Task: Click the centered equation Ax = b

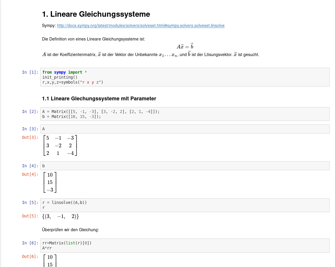Action: [x=185, y=46]
